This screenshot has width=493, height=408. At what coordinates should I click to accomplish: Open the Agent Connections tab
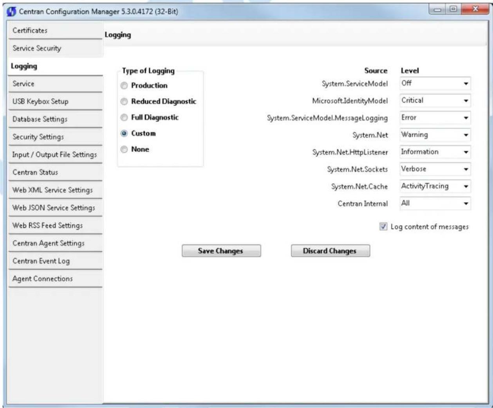(55, 279)
